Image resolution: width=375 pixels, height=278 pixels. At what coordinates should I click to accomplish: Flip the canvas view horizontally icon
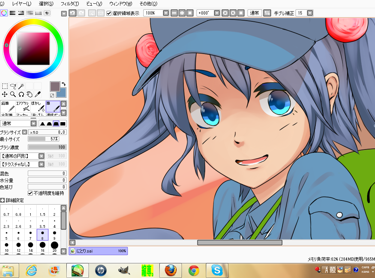(x=267, y=13)
